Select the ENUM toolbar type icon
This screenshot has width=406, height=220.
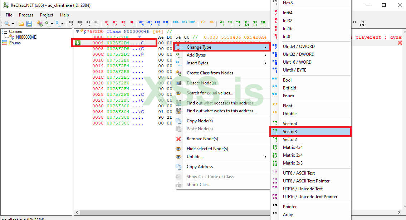[192, 22]
